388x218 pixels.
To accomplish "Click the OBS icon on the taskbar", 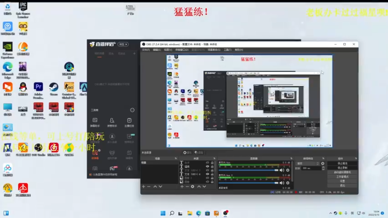I will tap(225, 213).
